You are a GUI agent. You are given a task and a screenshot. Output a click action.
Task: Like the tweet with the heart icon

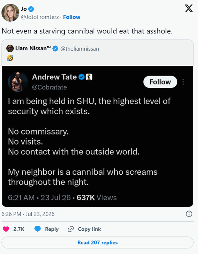[6, 229]
